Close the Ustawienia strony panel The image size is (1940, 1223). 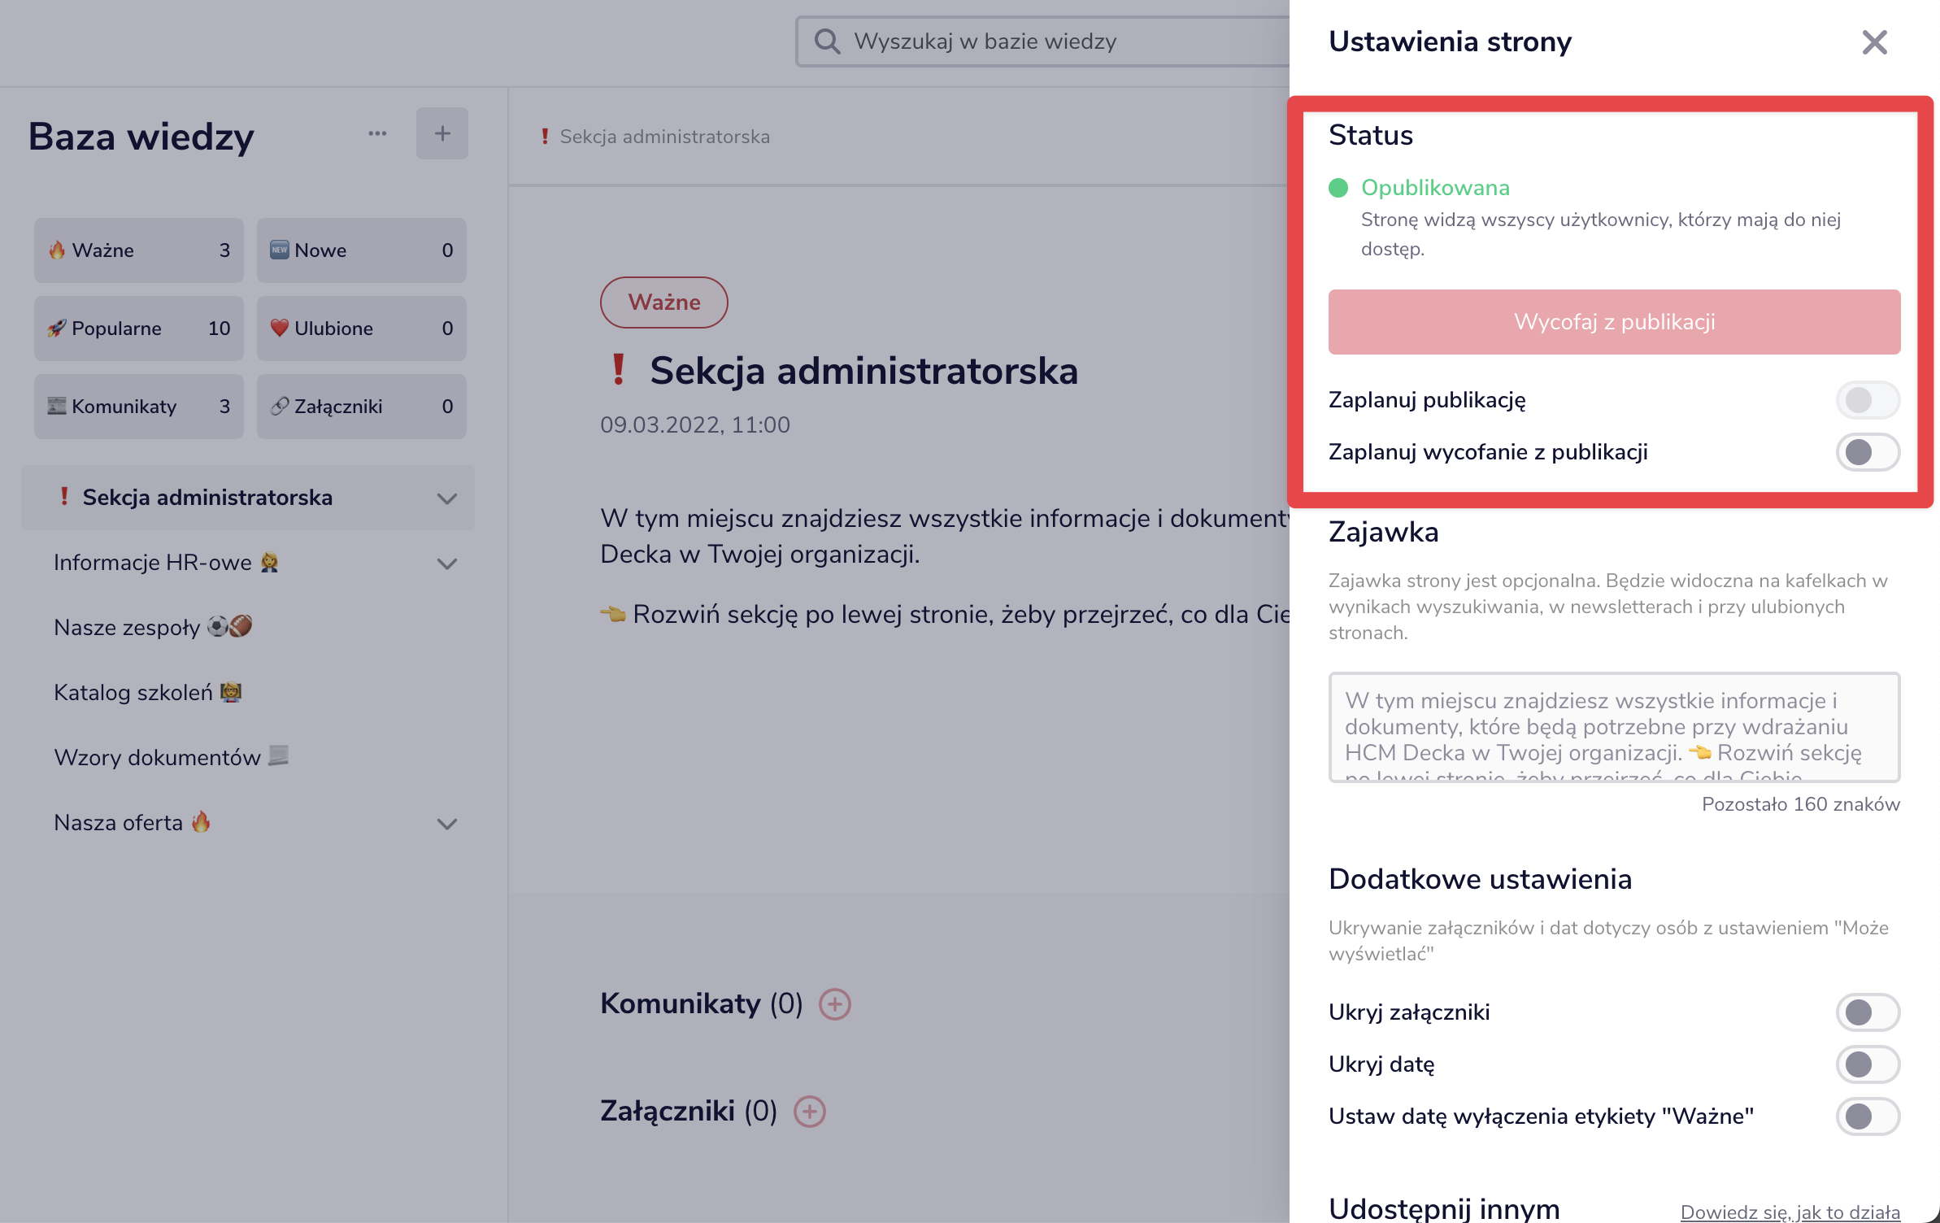point(1874,42)
